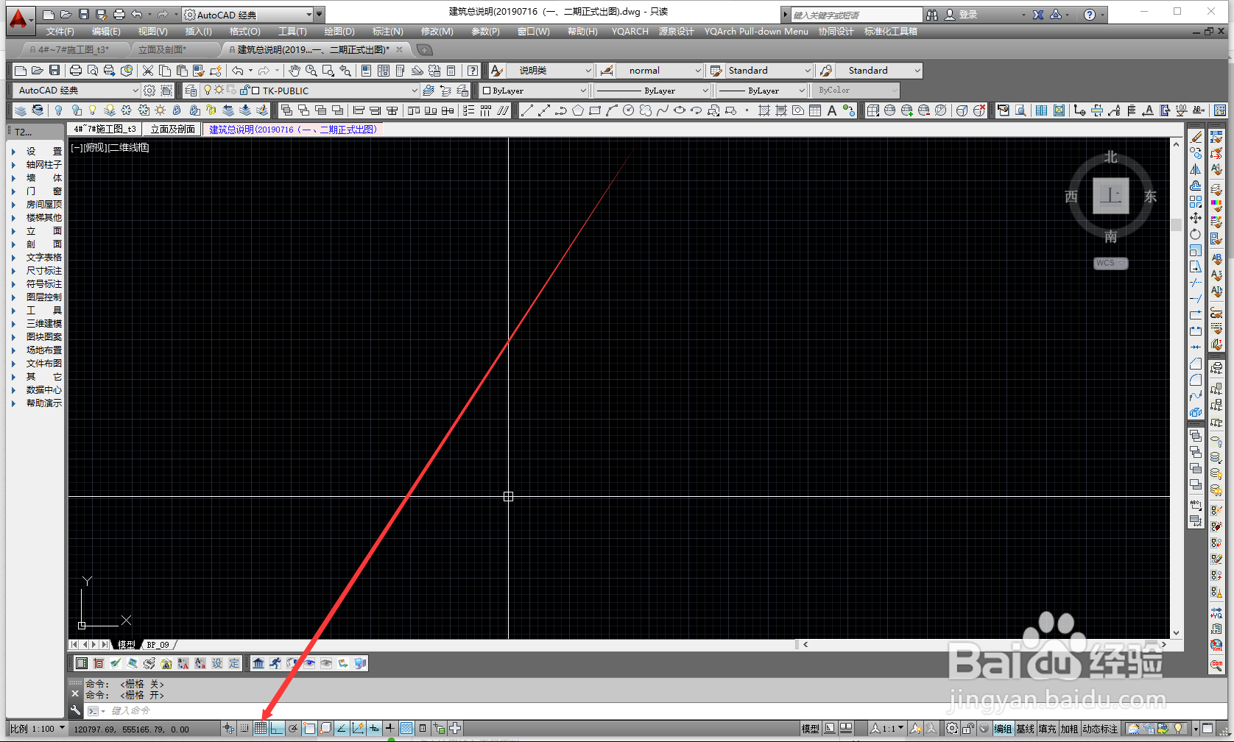The image size is (1234, 742).
Task: Toggle Ortho mode in the status bar
Action: 277,729
